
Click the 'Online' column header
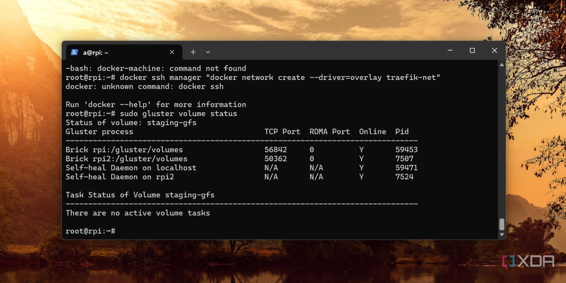point(372,132)
